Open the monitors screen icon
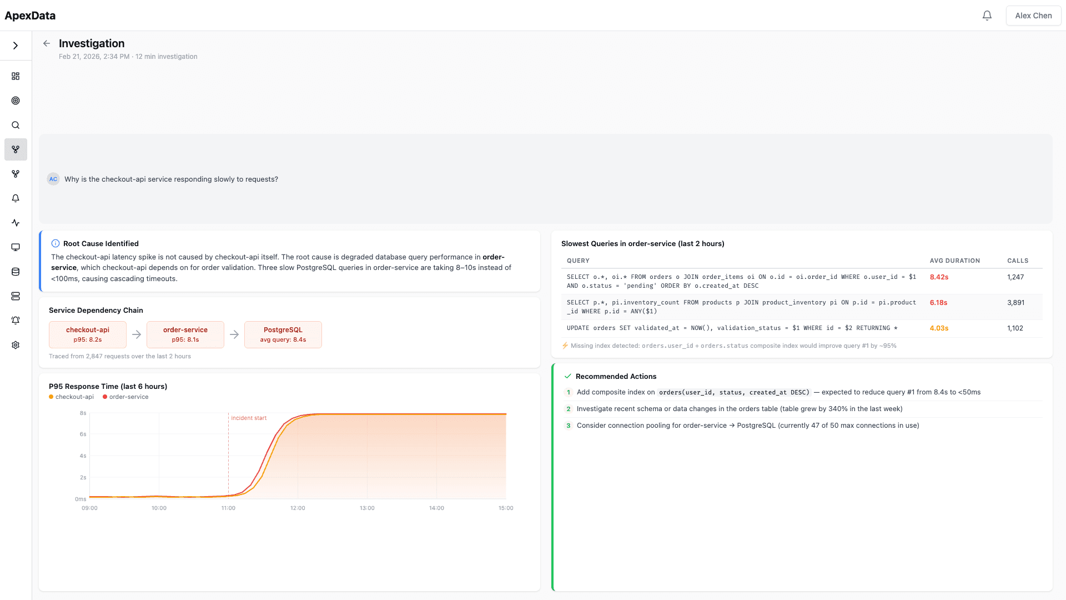The height and width of the screenshot is (600, 1066). pos(16,247)
